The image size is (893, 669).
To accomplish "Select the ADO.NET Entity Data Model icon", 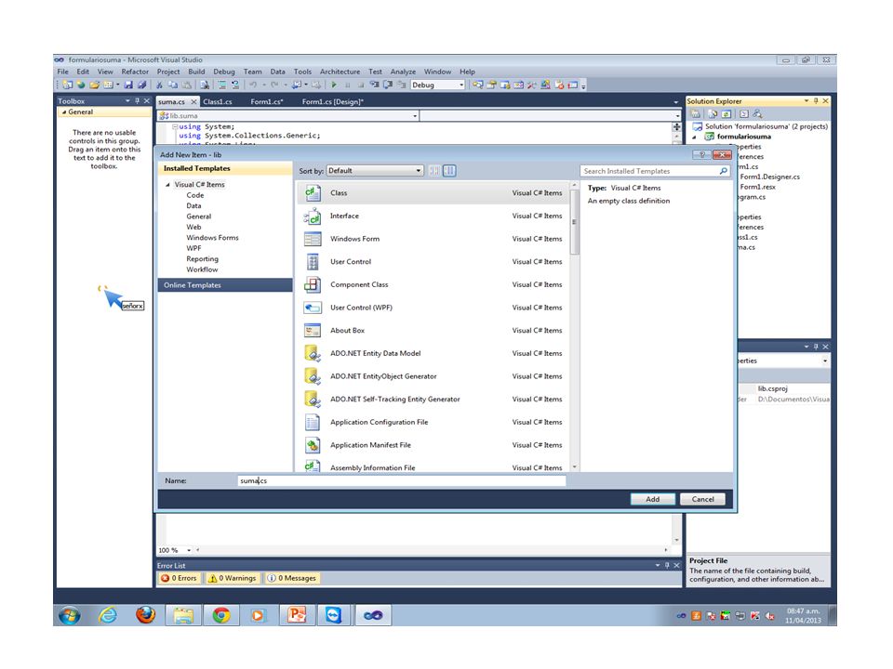I will click(313, 353).
